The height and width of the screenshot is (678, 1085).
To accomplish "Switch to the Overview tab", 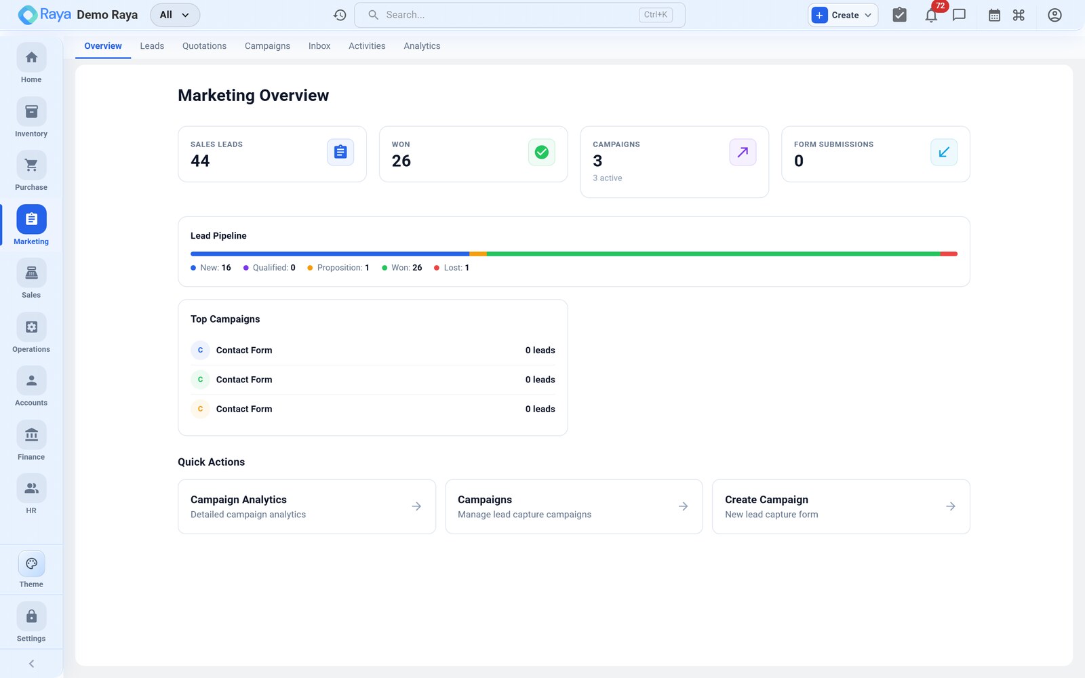I will [x=103, y=46].
